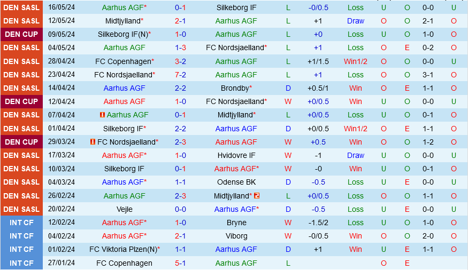468x270 pixels.
Task: Click the Viborg team name
Action: (236, 236)
